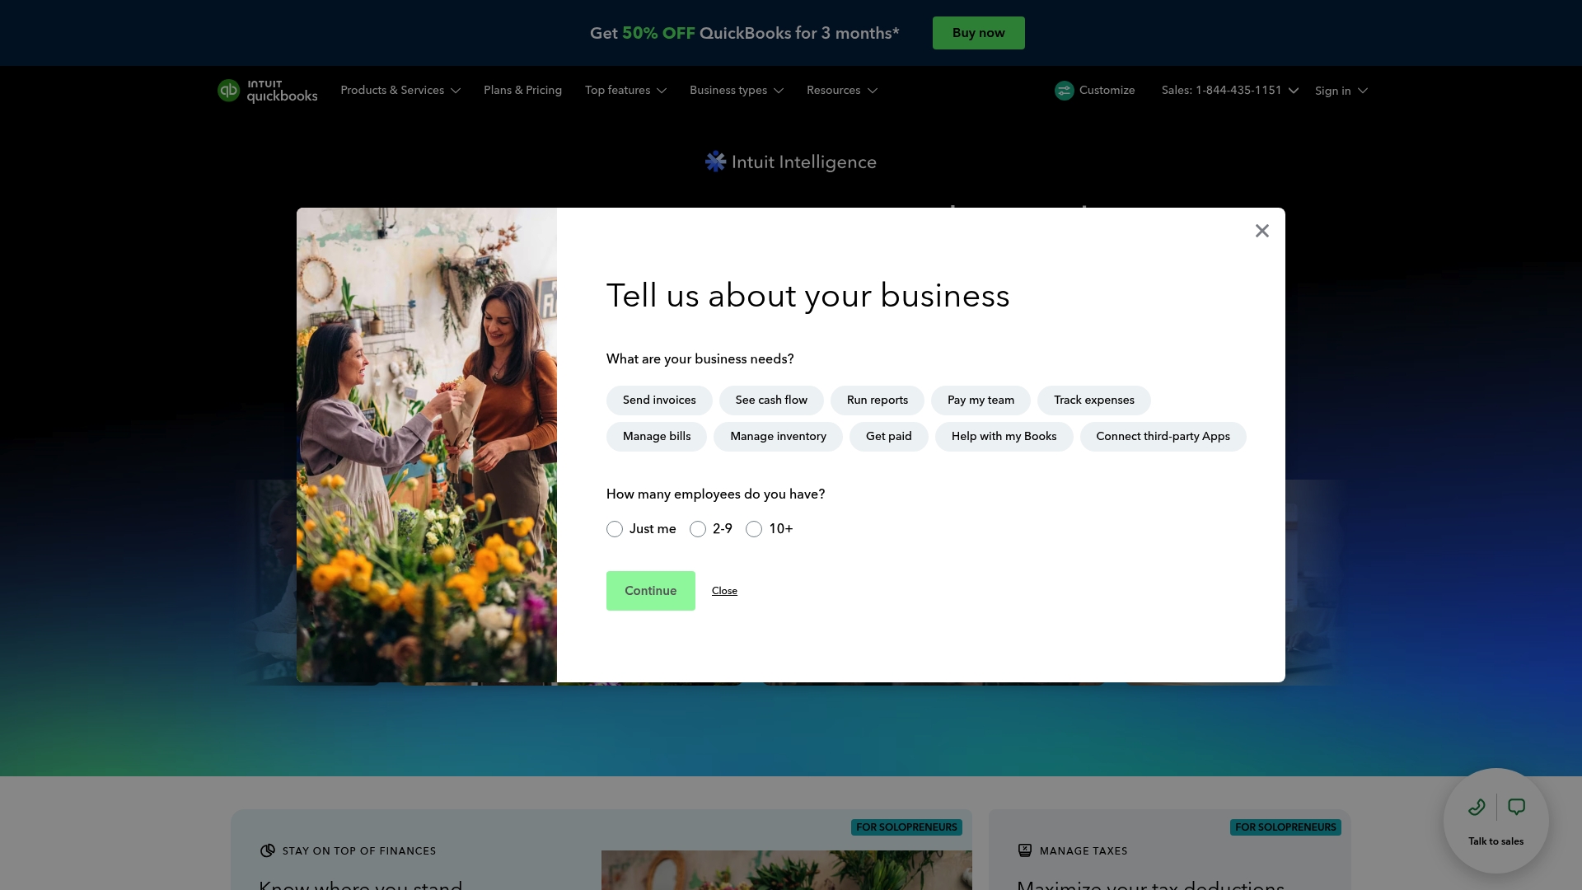Toggle the Help with my Books chip
The width and height of the screenshot is (1582, 890).
(1004, 437)
